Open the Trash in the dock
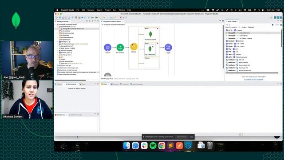 click(x=210, y=145)
